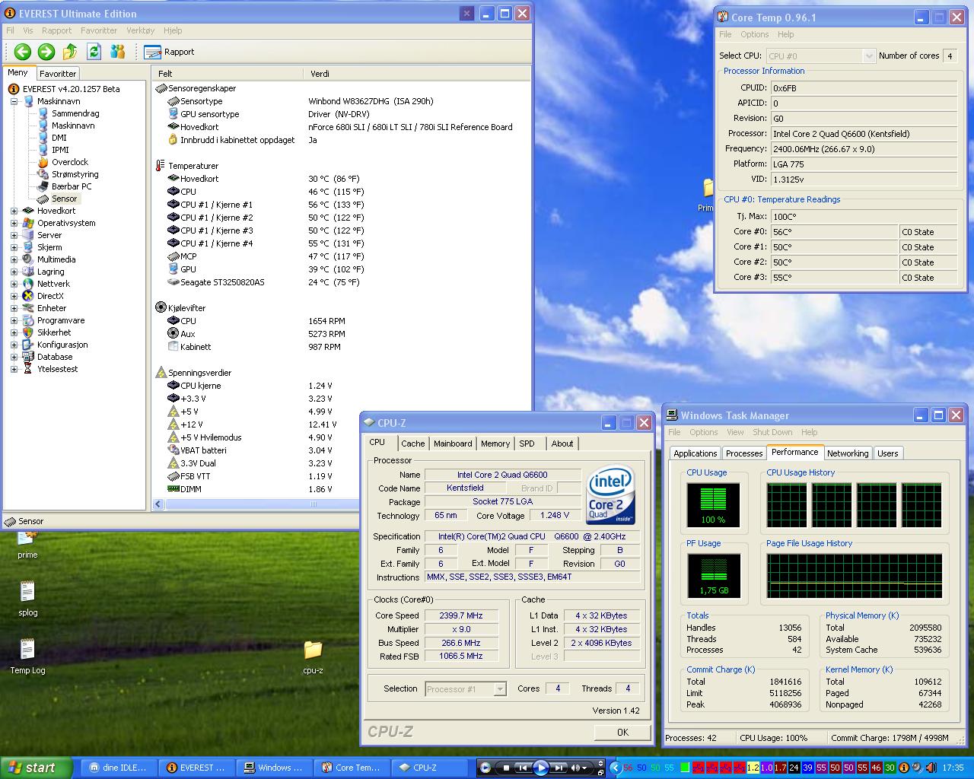Image resolution: width=974 pixels, height=779 pixels.
Task: Click the EVEREST info icon in system tray
Action: [x=903, y=768]
